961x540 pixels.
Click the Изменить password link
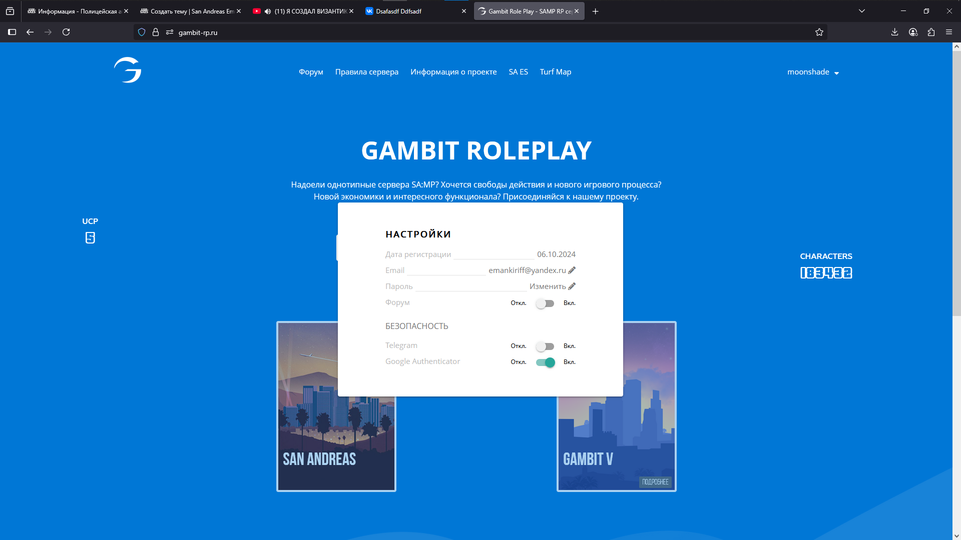click(548, 286)
